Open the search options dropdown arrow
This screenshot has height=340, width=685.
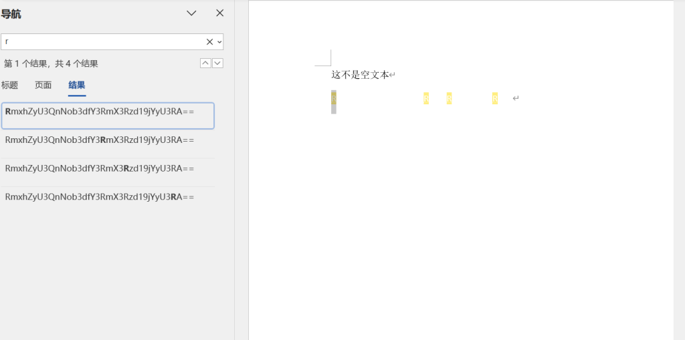tap(219, 41)
